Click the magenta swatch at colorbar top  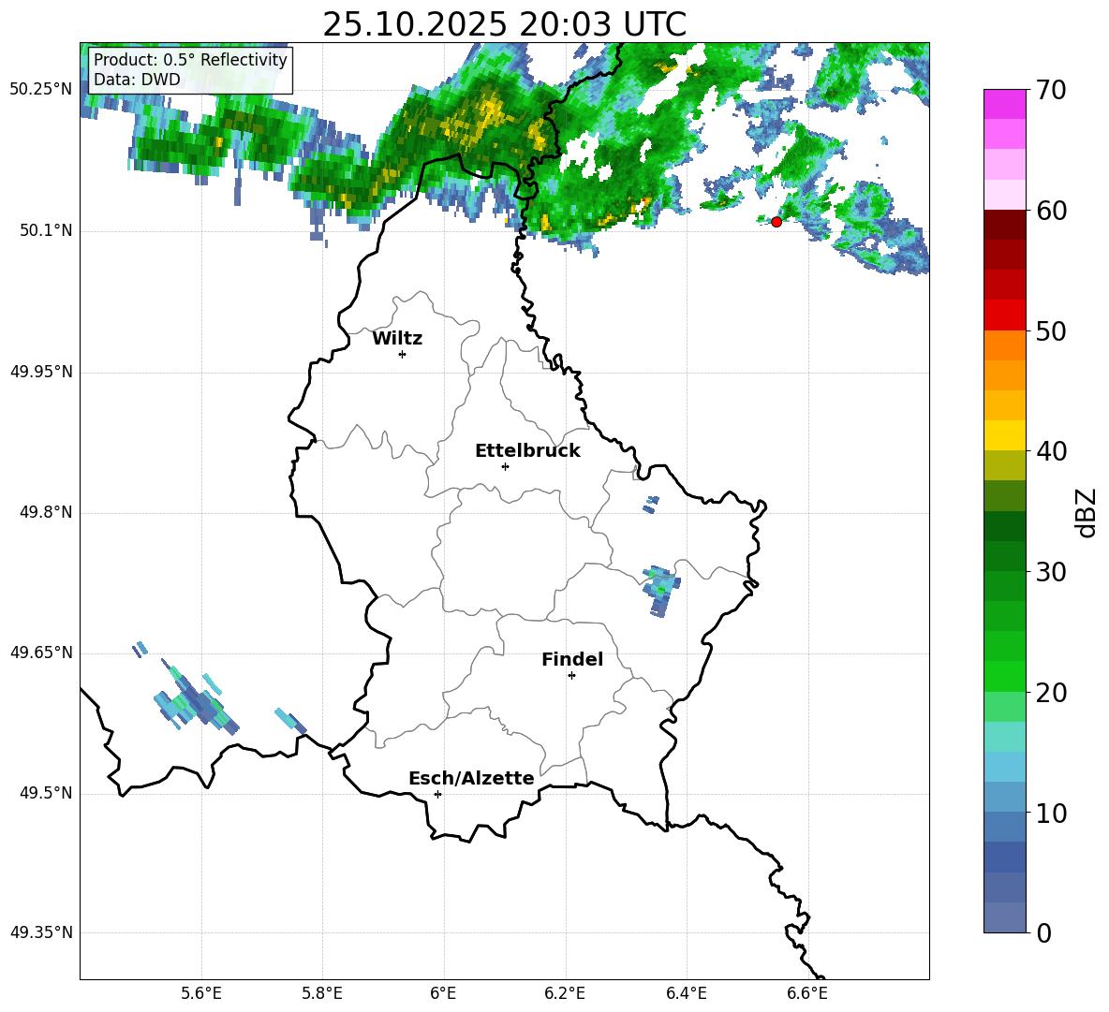(1004, 104)
